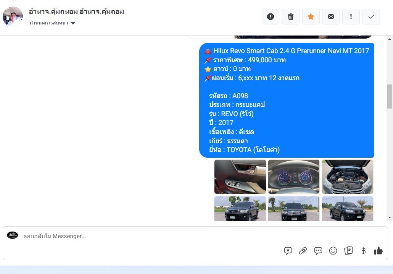Click scrollbar down arrow in chat pane
393x274 pixels.
[390, 217]
